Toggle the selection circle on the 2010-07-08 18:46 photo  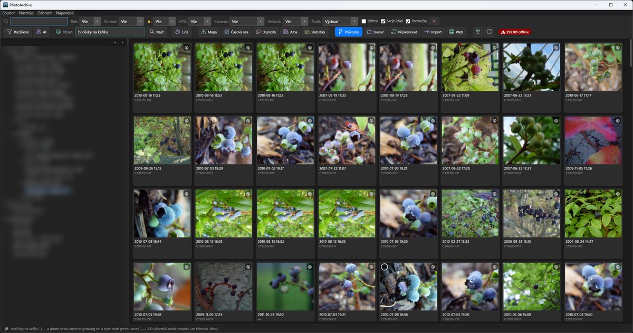tap(384, 267)
